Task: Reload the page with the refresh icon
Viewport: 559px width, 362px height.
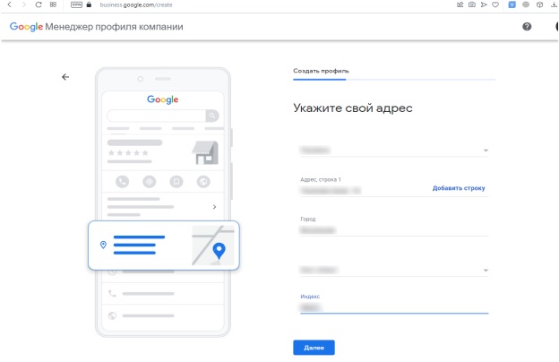Action: [x=39, y=4]
